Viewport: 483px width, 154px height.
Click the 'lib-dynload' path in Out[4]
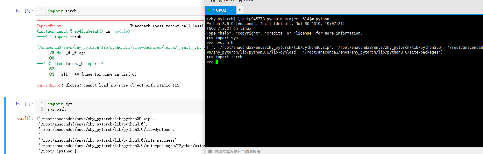(106, 129)
